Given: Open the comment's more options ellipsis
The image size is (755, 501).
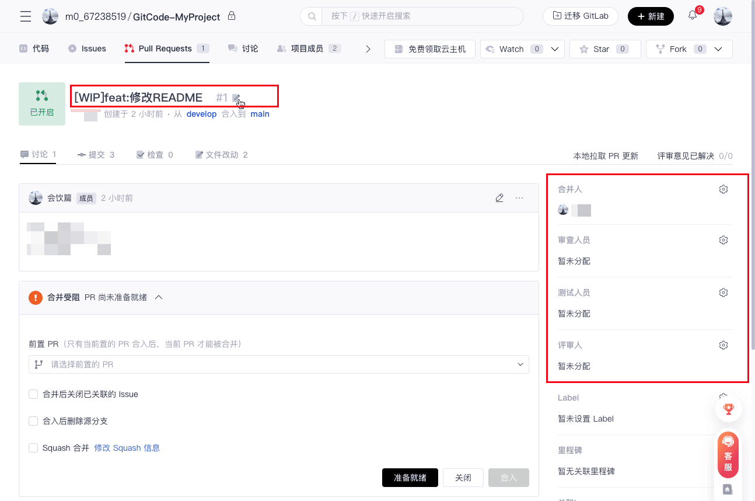Looking at the screenshot, I should pos(519,198).
